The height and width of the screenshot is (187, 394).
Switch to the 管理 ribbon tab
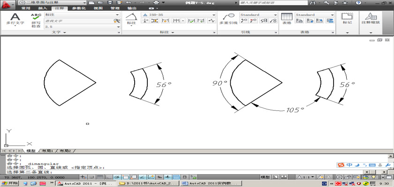click(114, 8)
